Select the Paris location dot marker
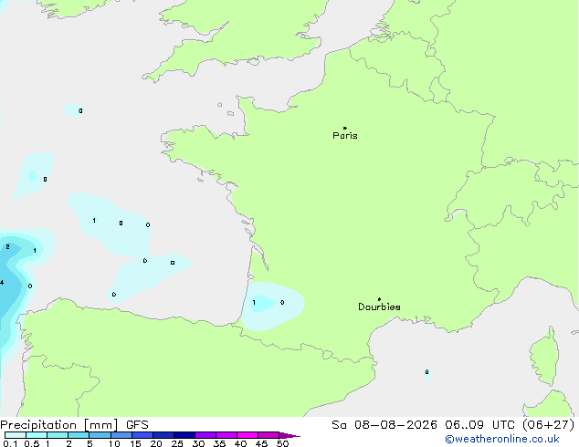 pyautogui.click(x=345, y=128)
